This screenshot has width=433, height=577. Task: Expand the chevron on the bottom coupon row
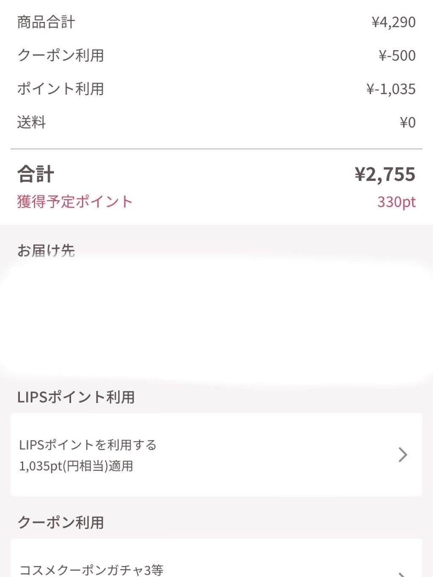click(x=403, y=573)
